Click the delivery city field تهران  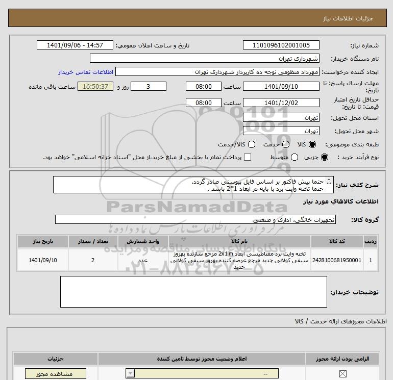(x=281, y=131)
